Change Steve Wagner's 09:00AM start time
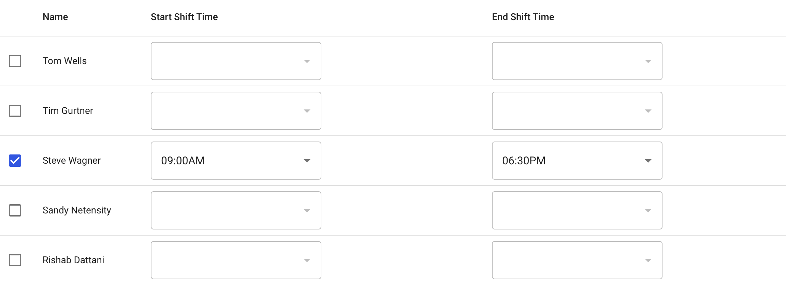Screen dimensions: 786x283 pos(236,161)
